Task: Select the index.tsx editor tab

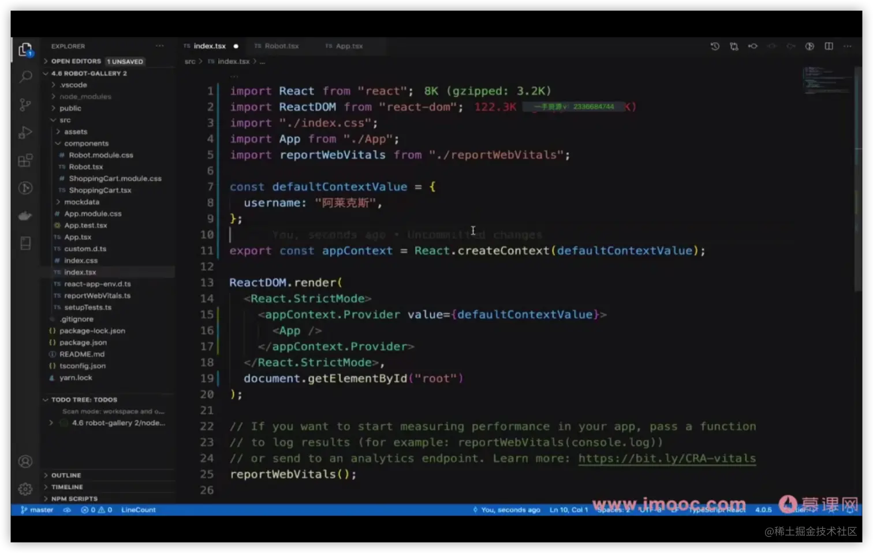Action: (210, 46)
